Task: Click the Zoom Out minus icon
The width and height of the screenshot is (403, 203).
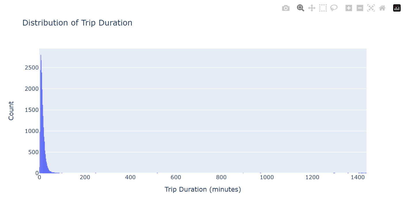Action: click(360, 8)
